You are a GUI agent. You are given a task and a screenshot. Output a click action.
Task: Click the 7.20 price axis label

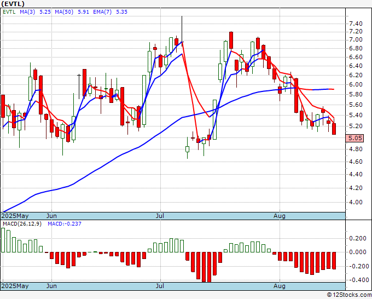pyautogui.click(x=356, y=31)
